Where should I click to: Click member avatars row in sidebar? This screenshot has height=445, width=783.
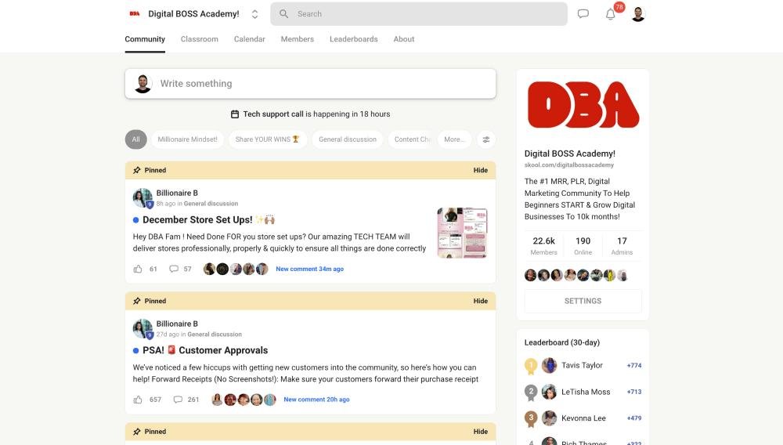[576, 275]
